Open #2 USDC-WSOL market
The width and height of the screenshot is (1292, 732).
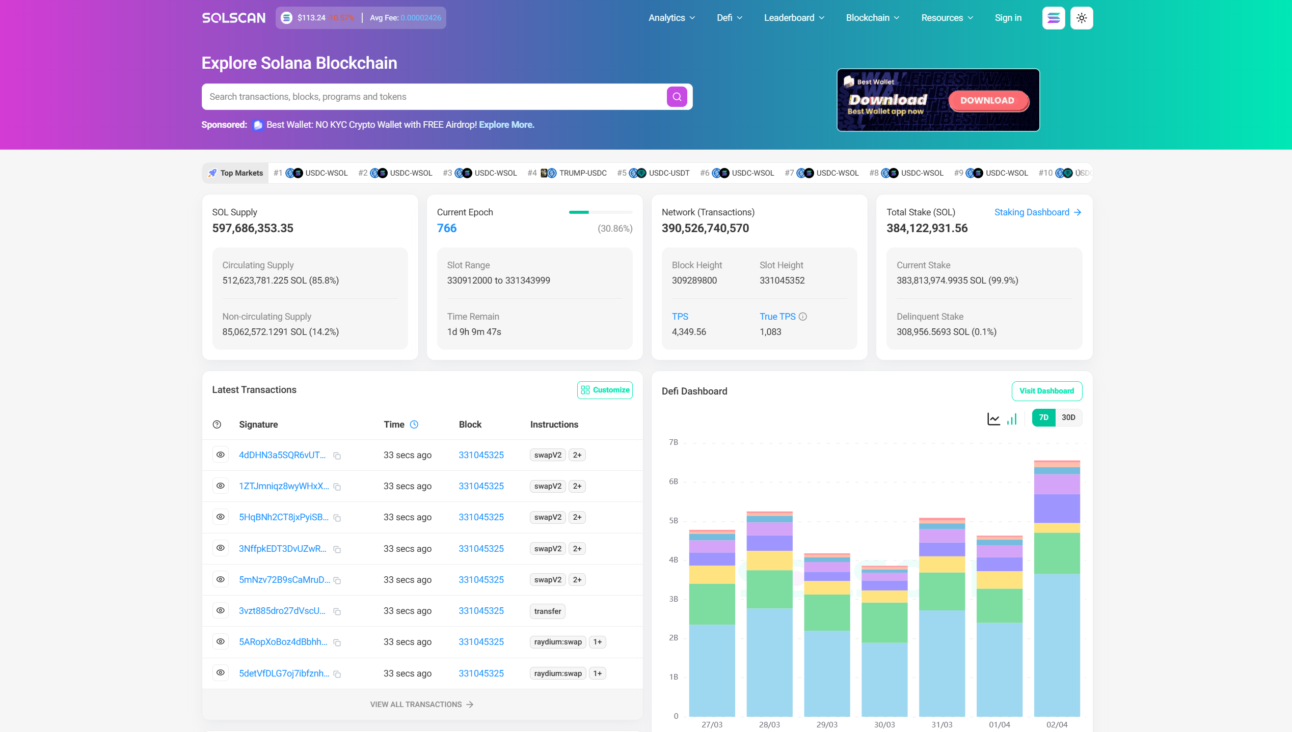pos(395,173)
